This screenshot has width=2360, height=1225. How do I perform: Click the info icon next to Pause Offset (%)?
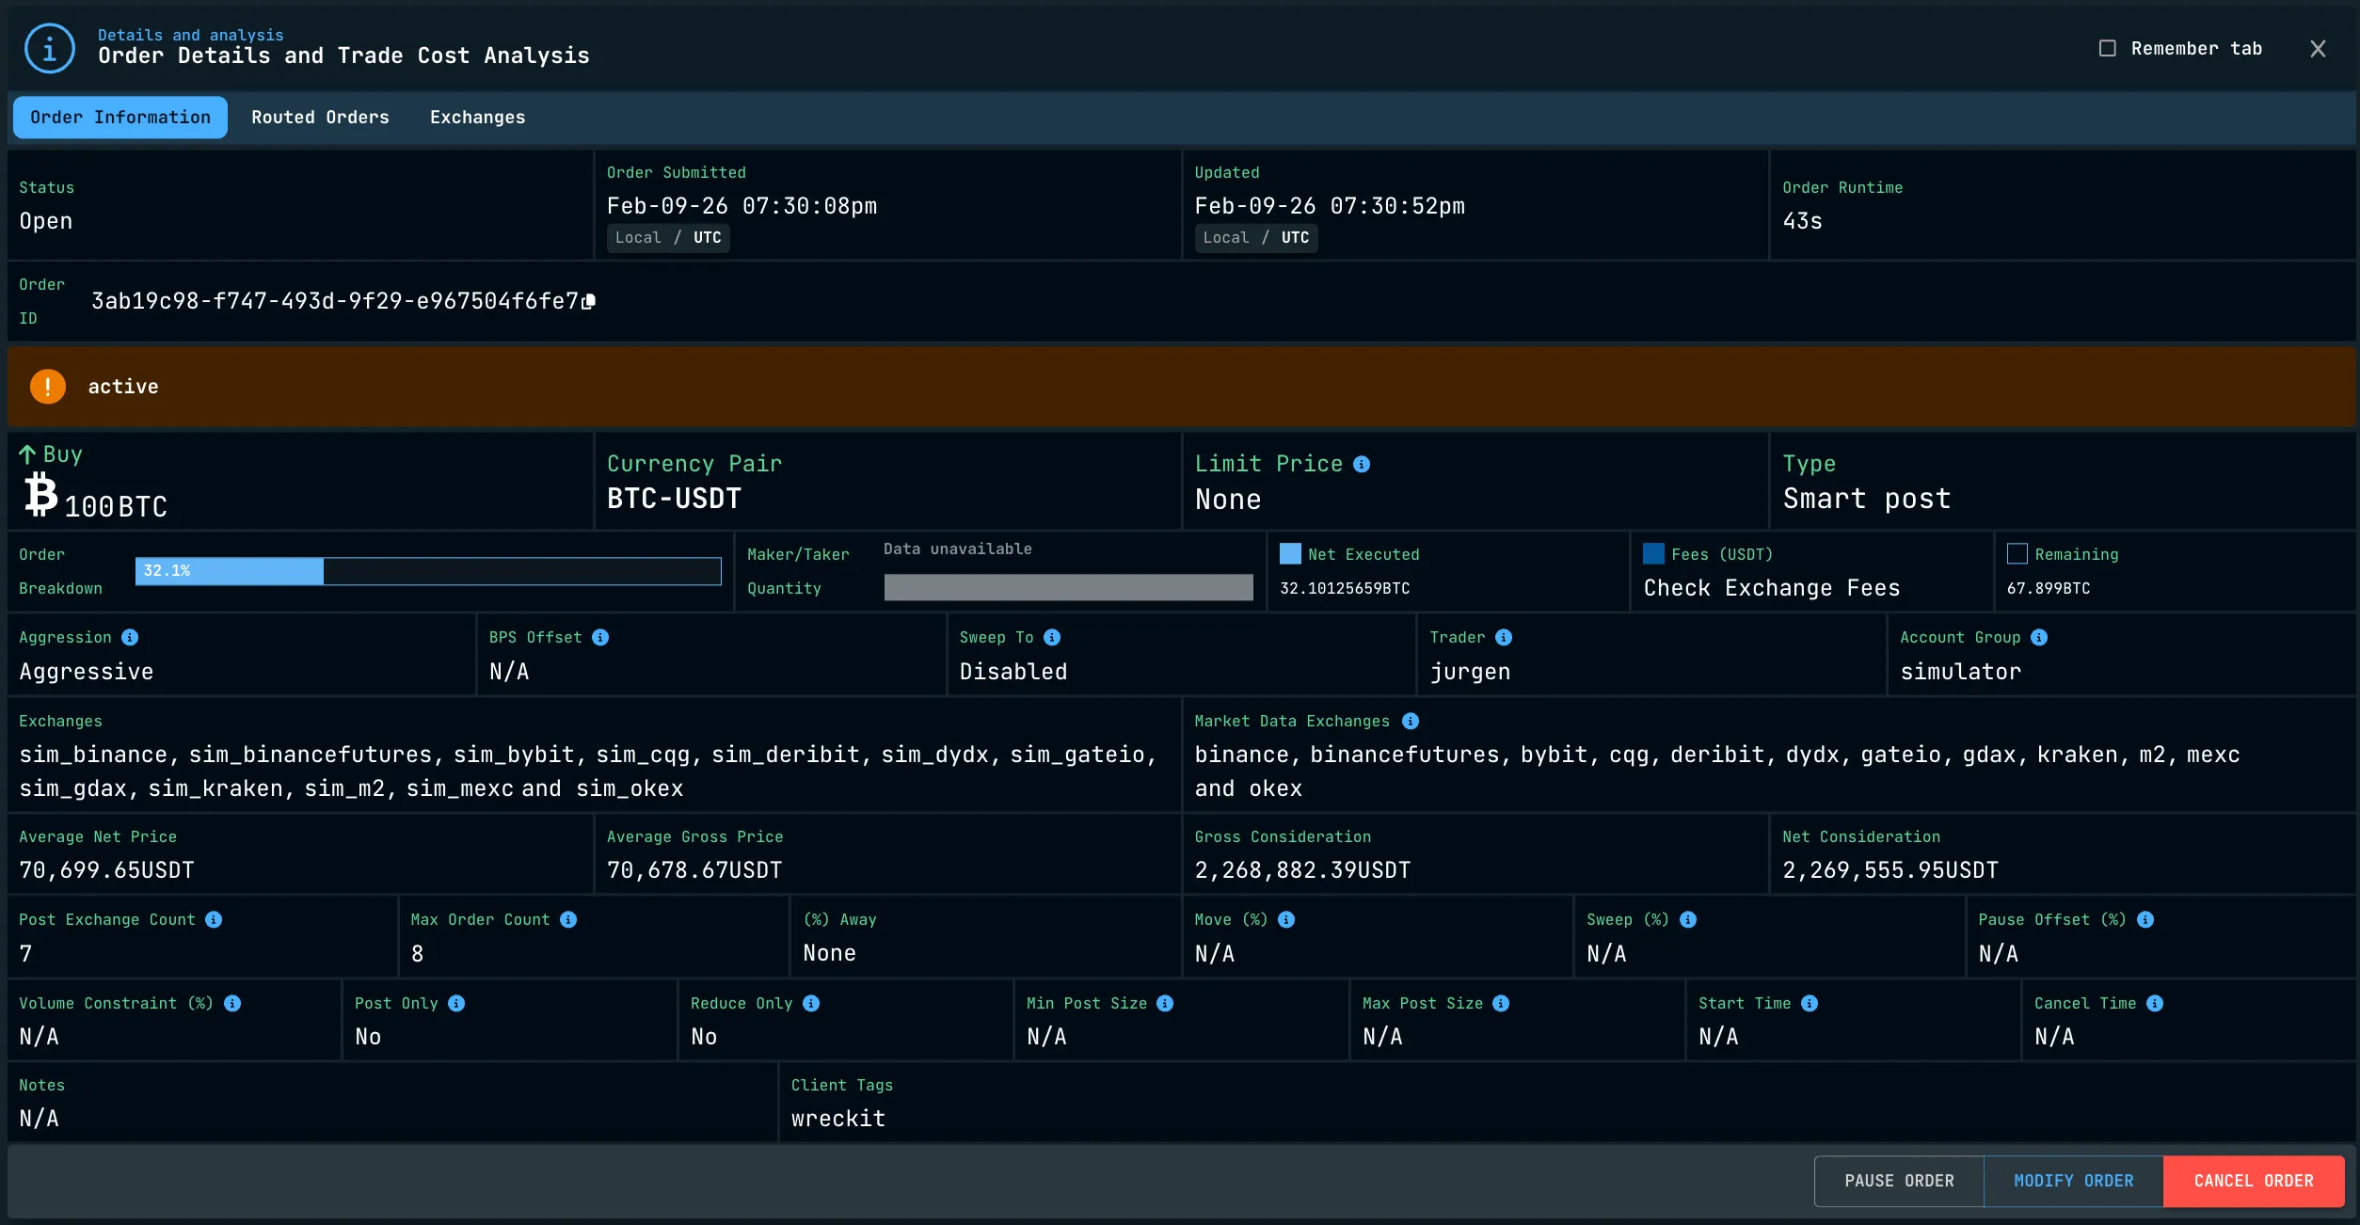click(2145, 919)
